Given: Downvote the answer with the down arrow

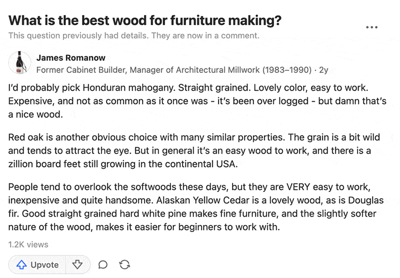Looking at the screenshot, I should [x=77, y=265].
